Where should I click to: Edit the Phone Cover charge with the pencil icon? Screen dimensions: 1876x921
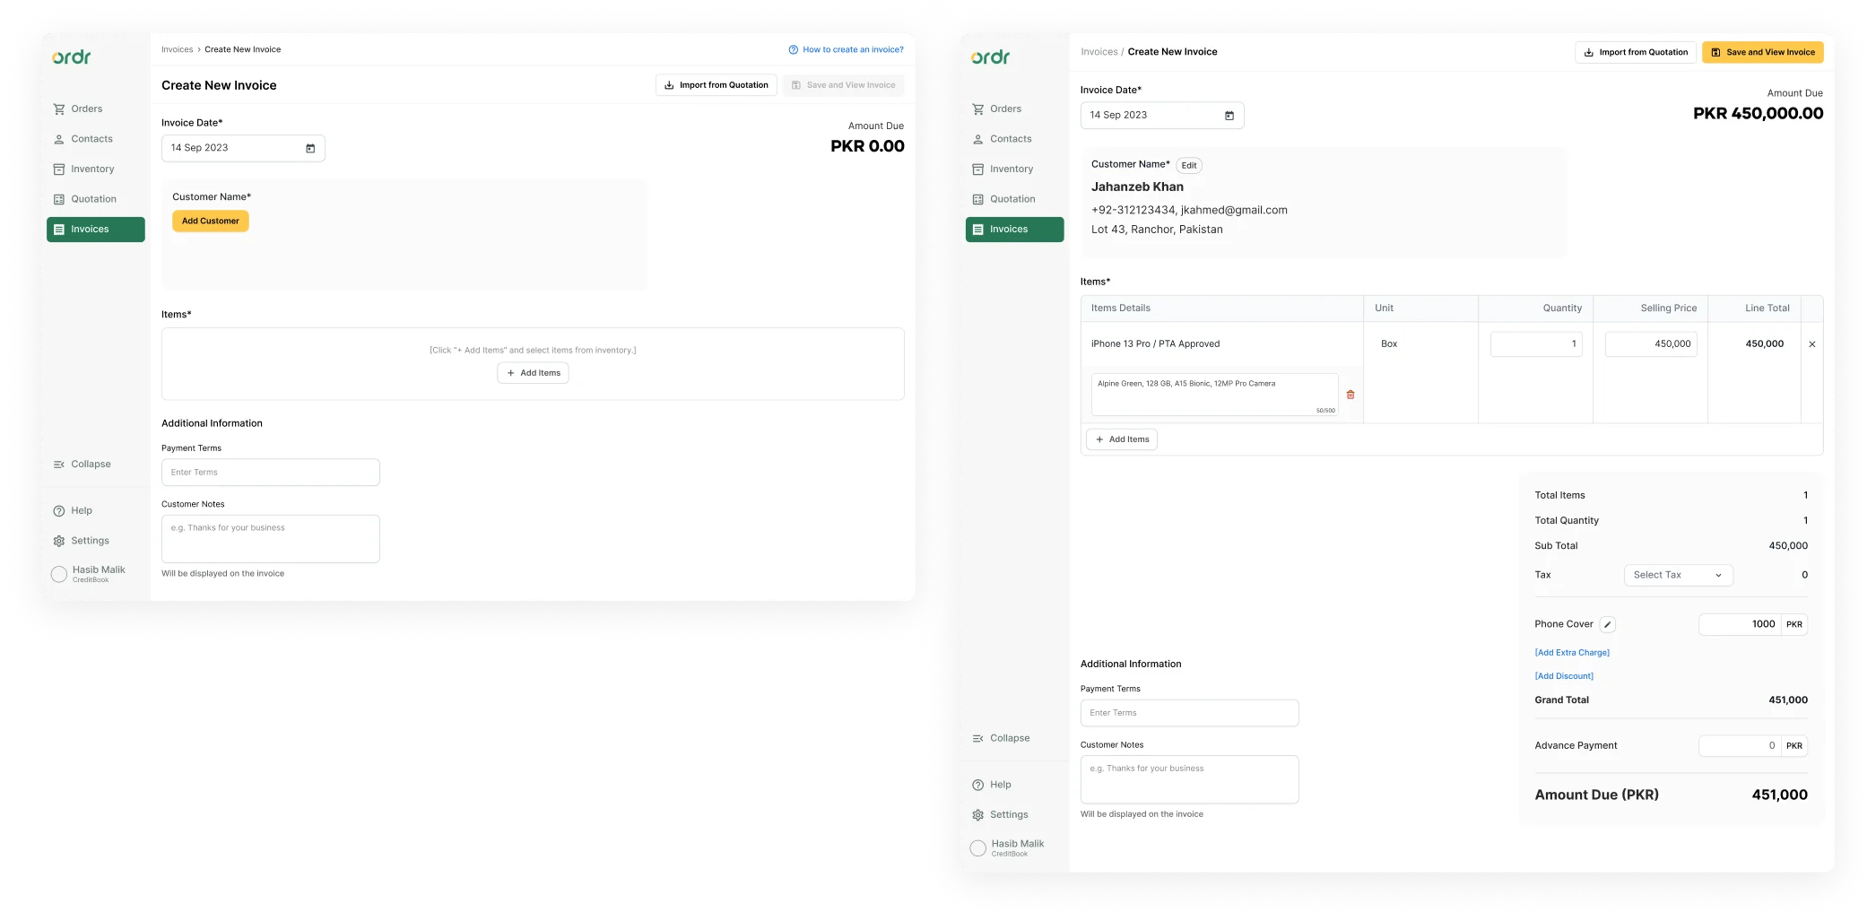(1607, 624)
